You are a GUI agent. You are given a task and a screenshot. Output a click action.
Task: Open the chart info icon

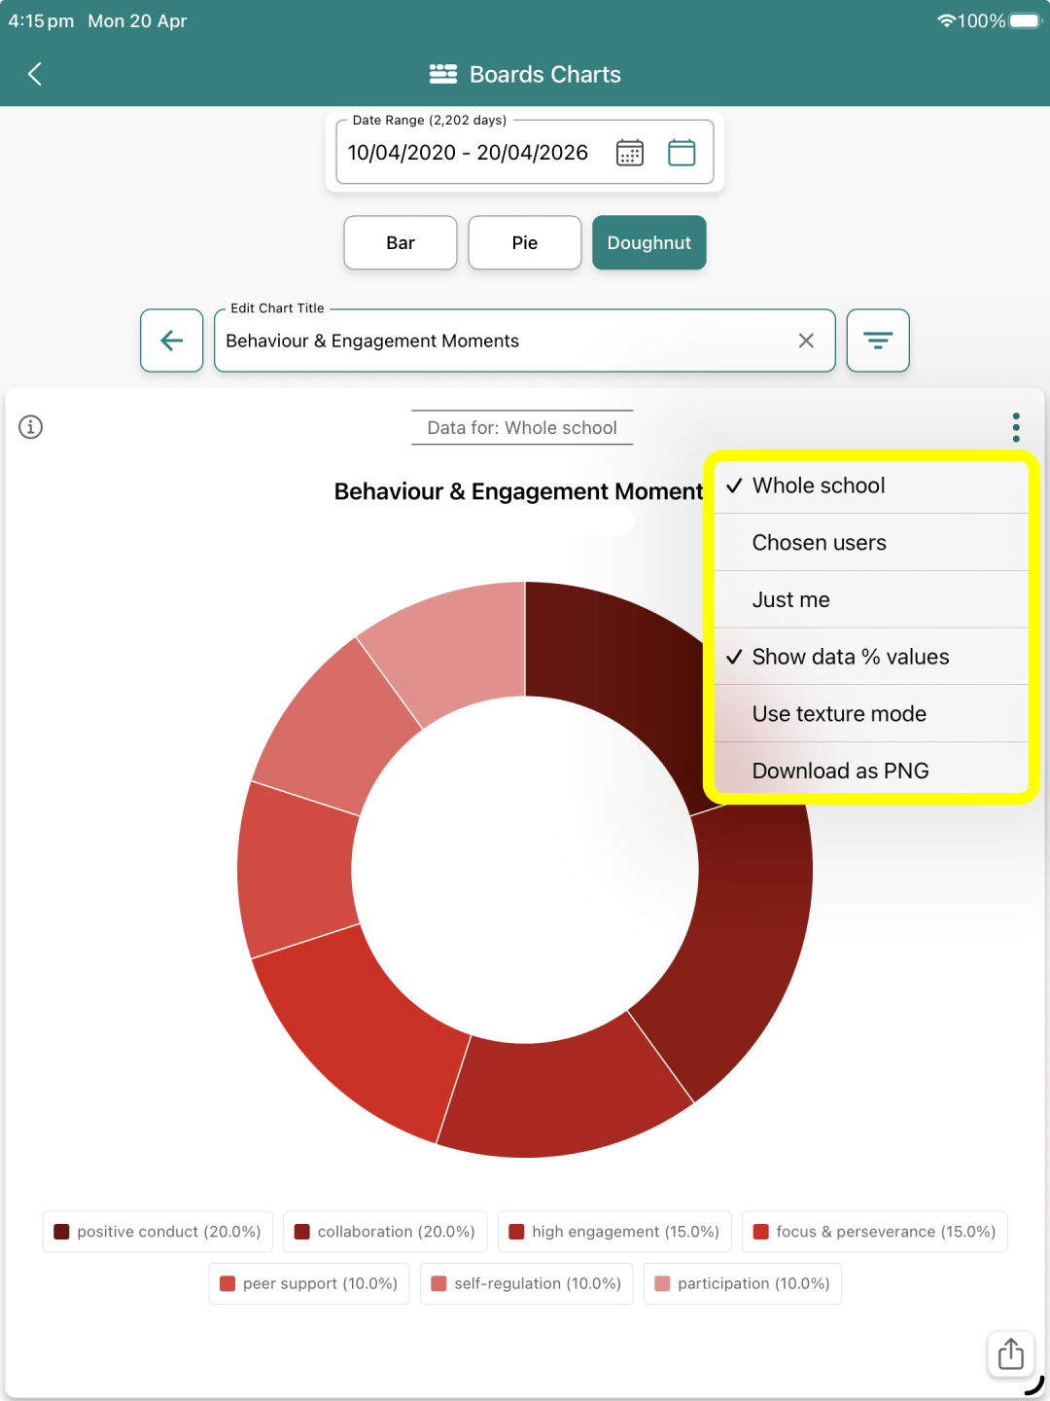pyautogui.click(x=31, y=427)
